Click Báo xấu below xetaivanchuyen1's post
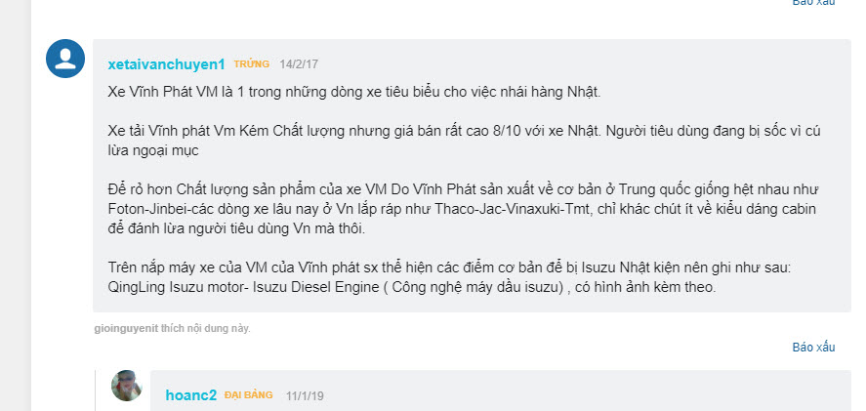Viewport: 866px width, 411px height. (x=813, y=347)
